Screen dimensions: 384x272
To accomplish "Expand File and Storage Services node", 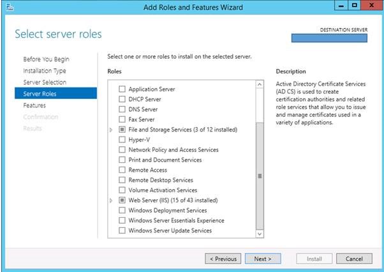I will [x=111, y=130].
